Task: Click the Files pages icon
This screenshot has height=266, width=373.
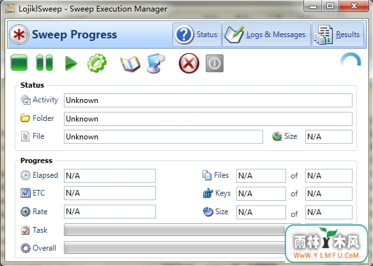Action: coord(207,175)
